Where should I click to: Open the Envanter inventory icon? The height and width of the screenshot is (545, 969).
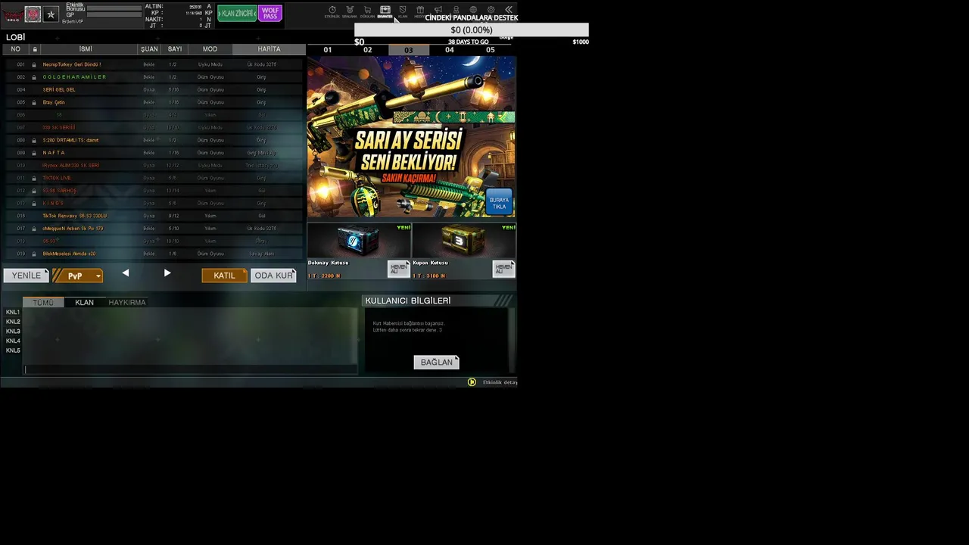pos(385,11)
